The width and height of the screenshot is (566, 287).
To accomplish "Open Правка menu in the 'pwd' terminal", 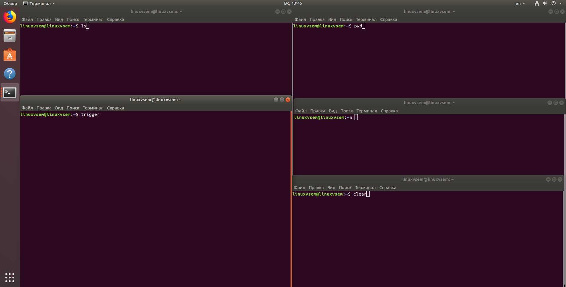I will point(317,19).
